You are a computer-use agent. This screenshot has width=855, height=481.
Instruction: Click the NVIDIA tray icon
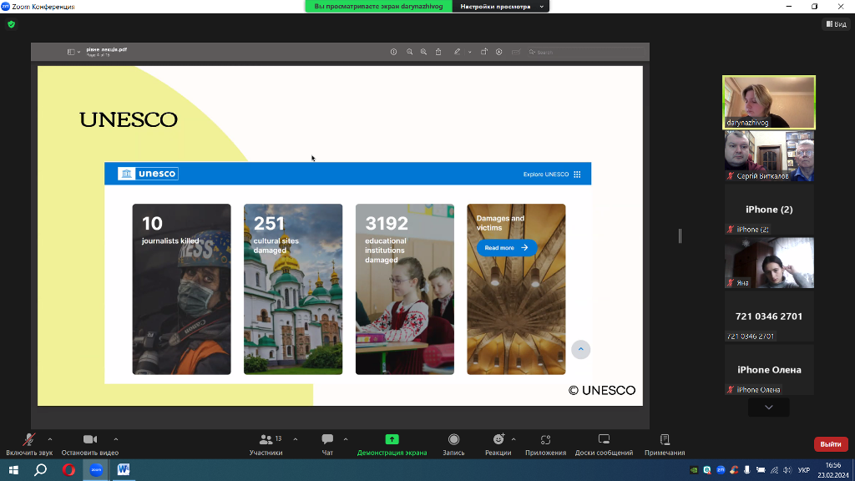pyautogui.click(x=694, y=470)
